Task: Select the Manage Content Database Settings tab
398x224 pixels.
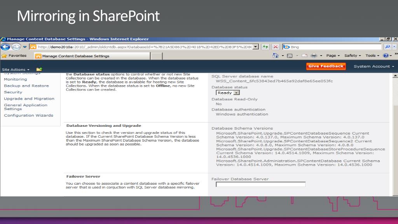Action: tap(92, 56)
